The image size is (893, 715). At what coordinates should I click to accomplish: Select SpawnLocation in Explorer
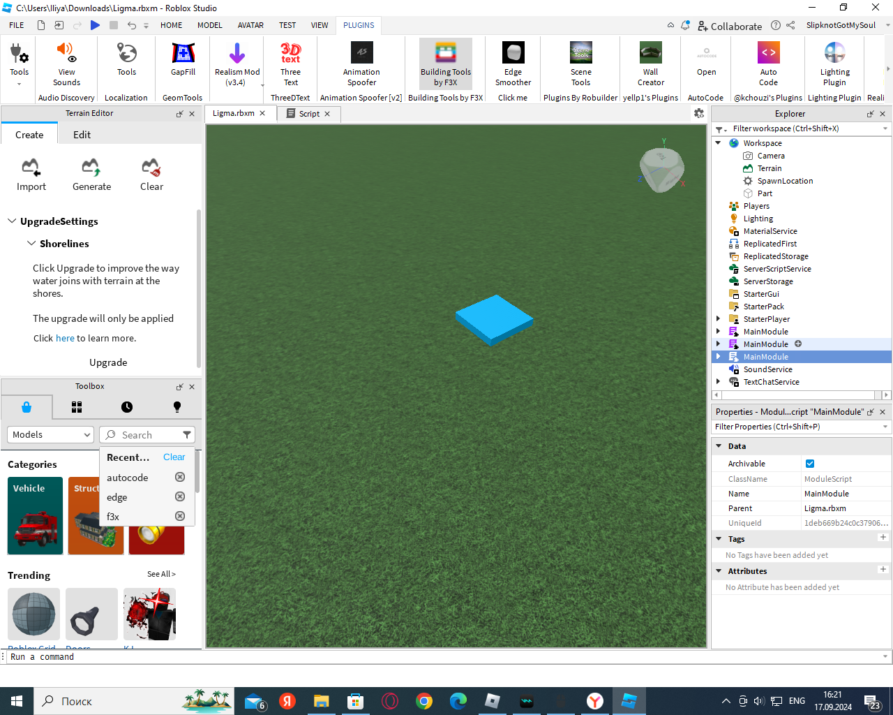coord(785,181)
